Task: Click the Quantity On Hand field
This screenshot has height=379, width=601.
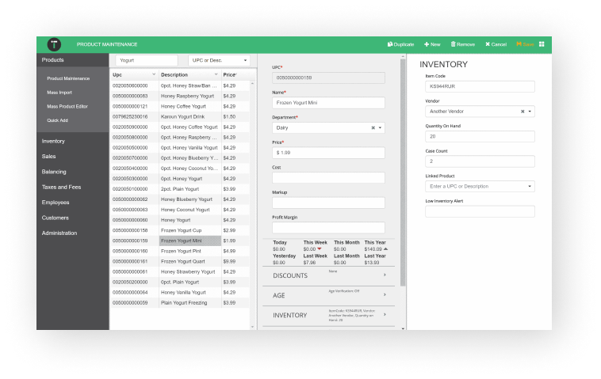Action: 480,136
